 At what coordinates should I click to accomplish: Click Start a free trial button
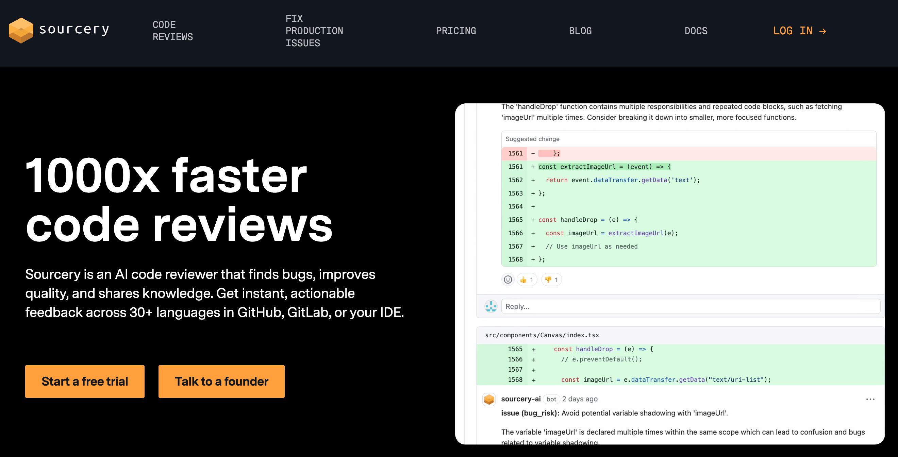tap(85, 382)
